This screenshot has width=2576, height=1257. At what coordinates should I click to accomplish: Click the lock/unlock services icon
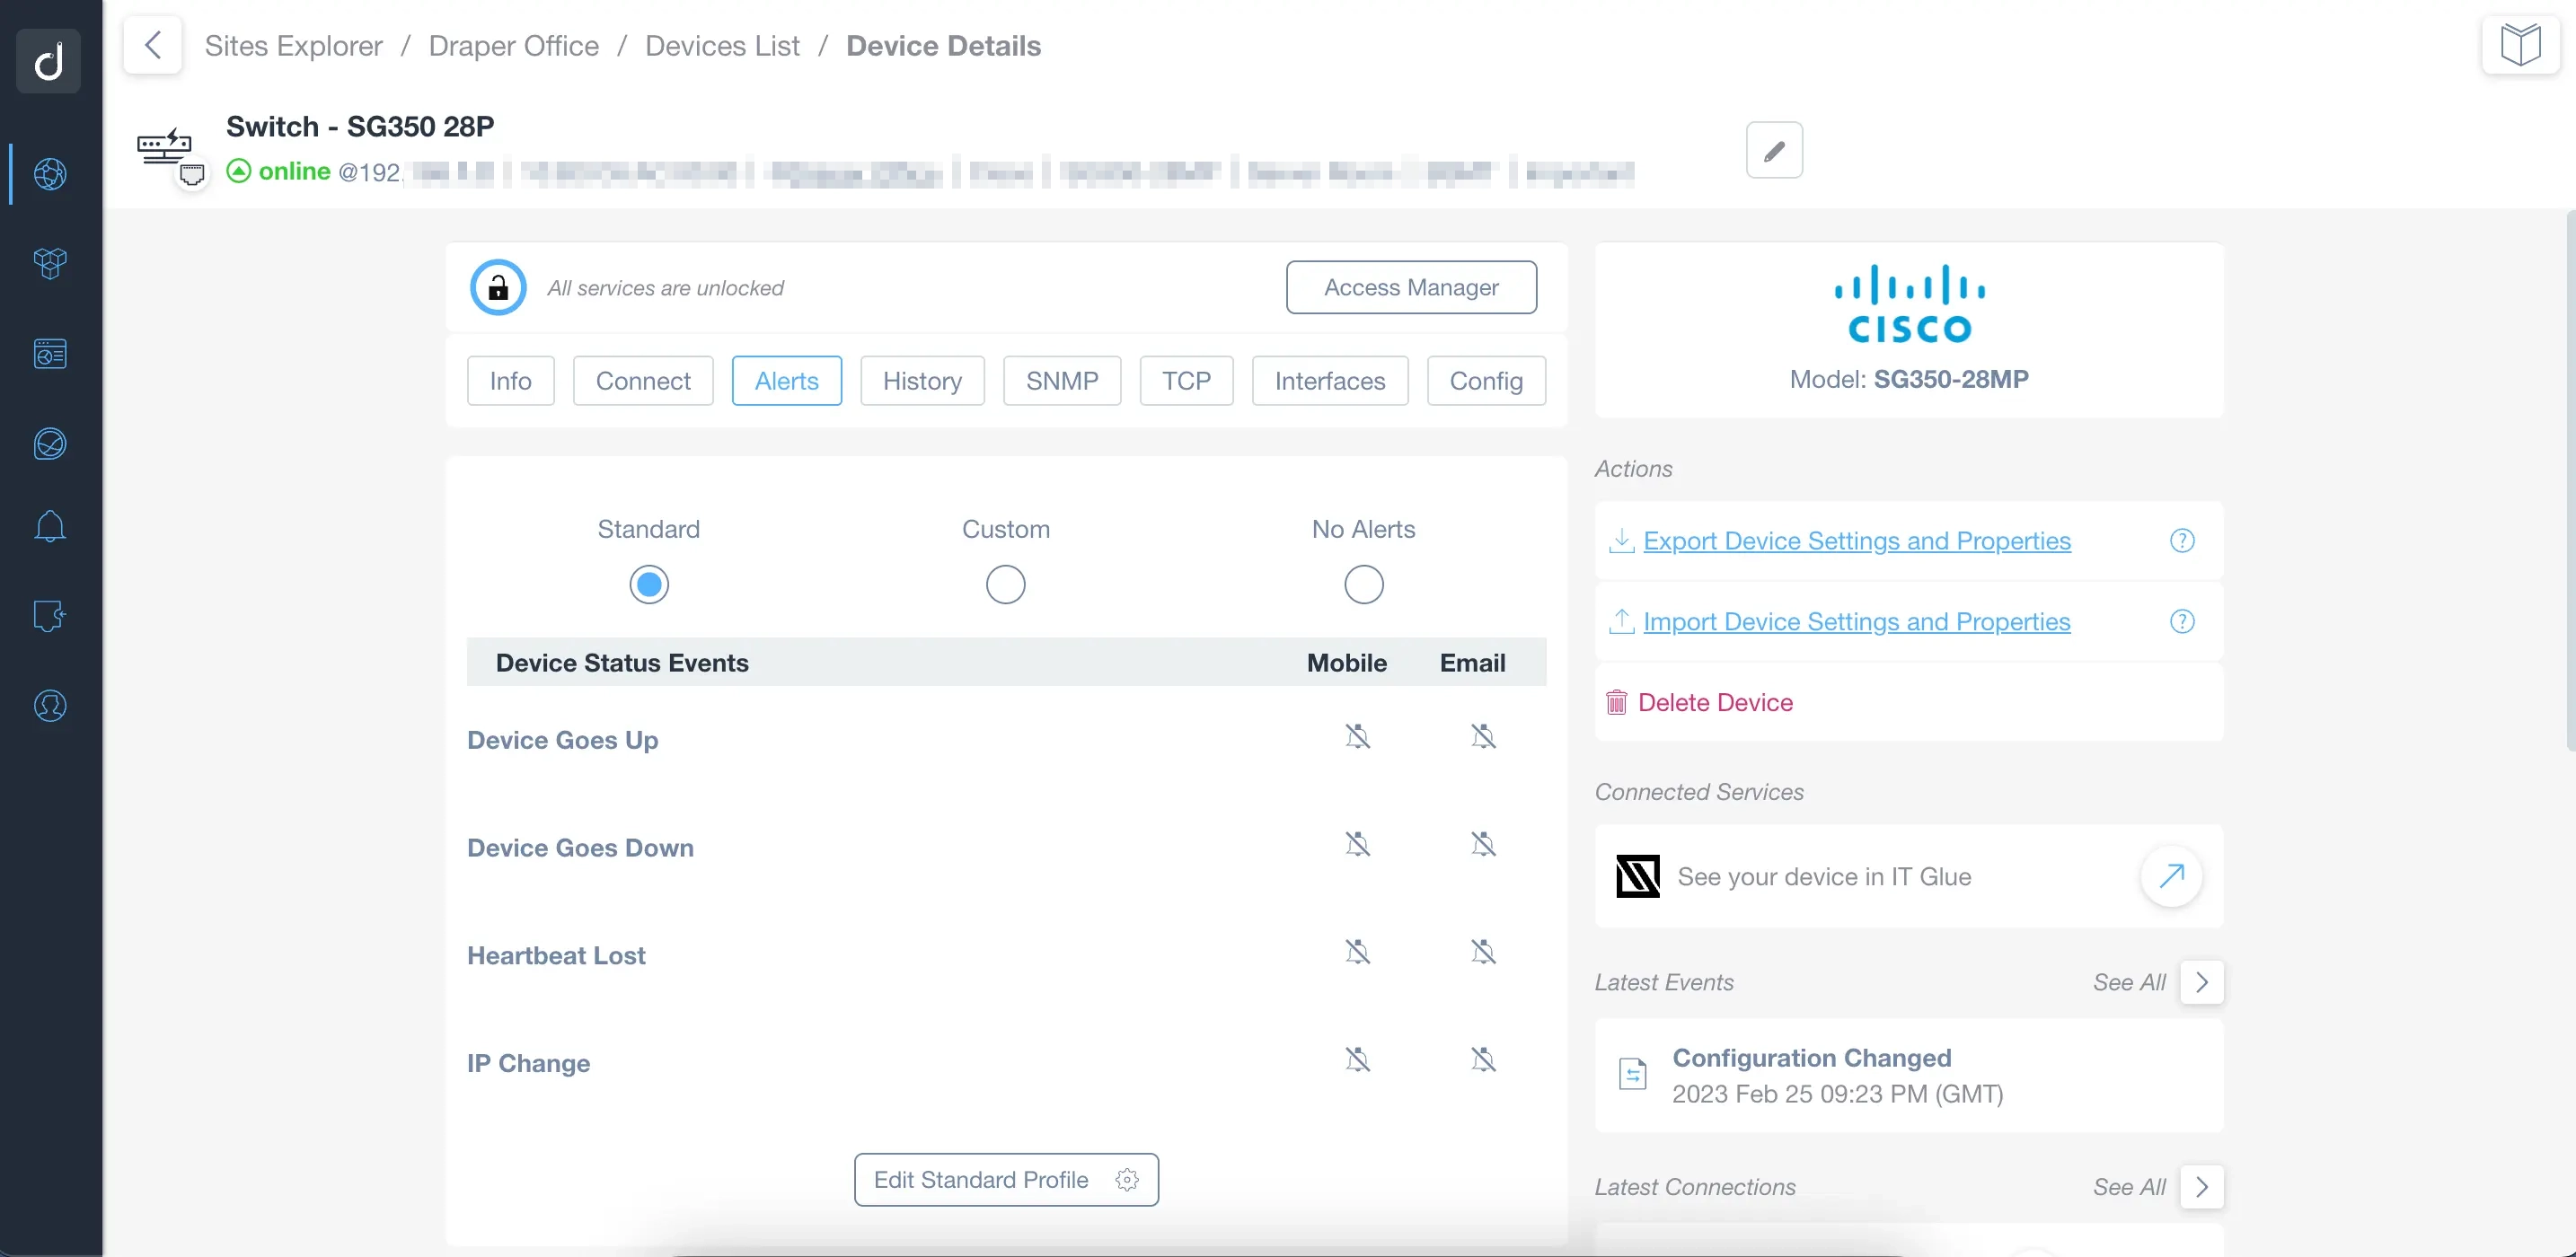[x=498, y=286]
